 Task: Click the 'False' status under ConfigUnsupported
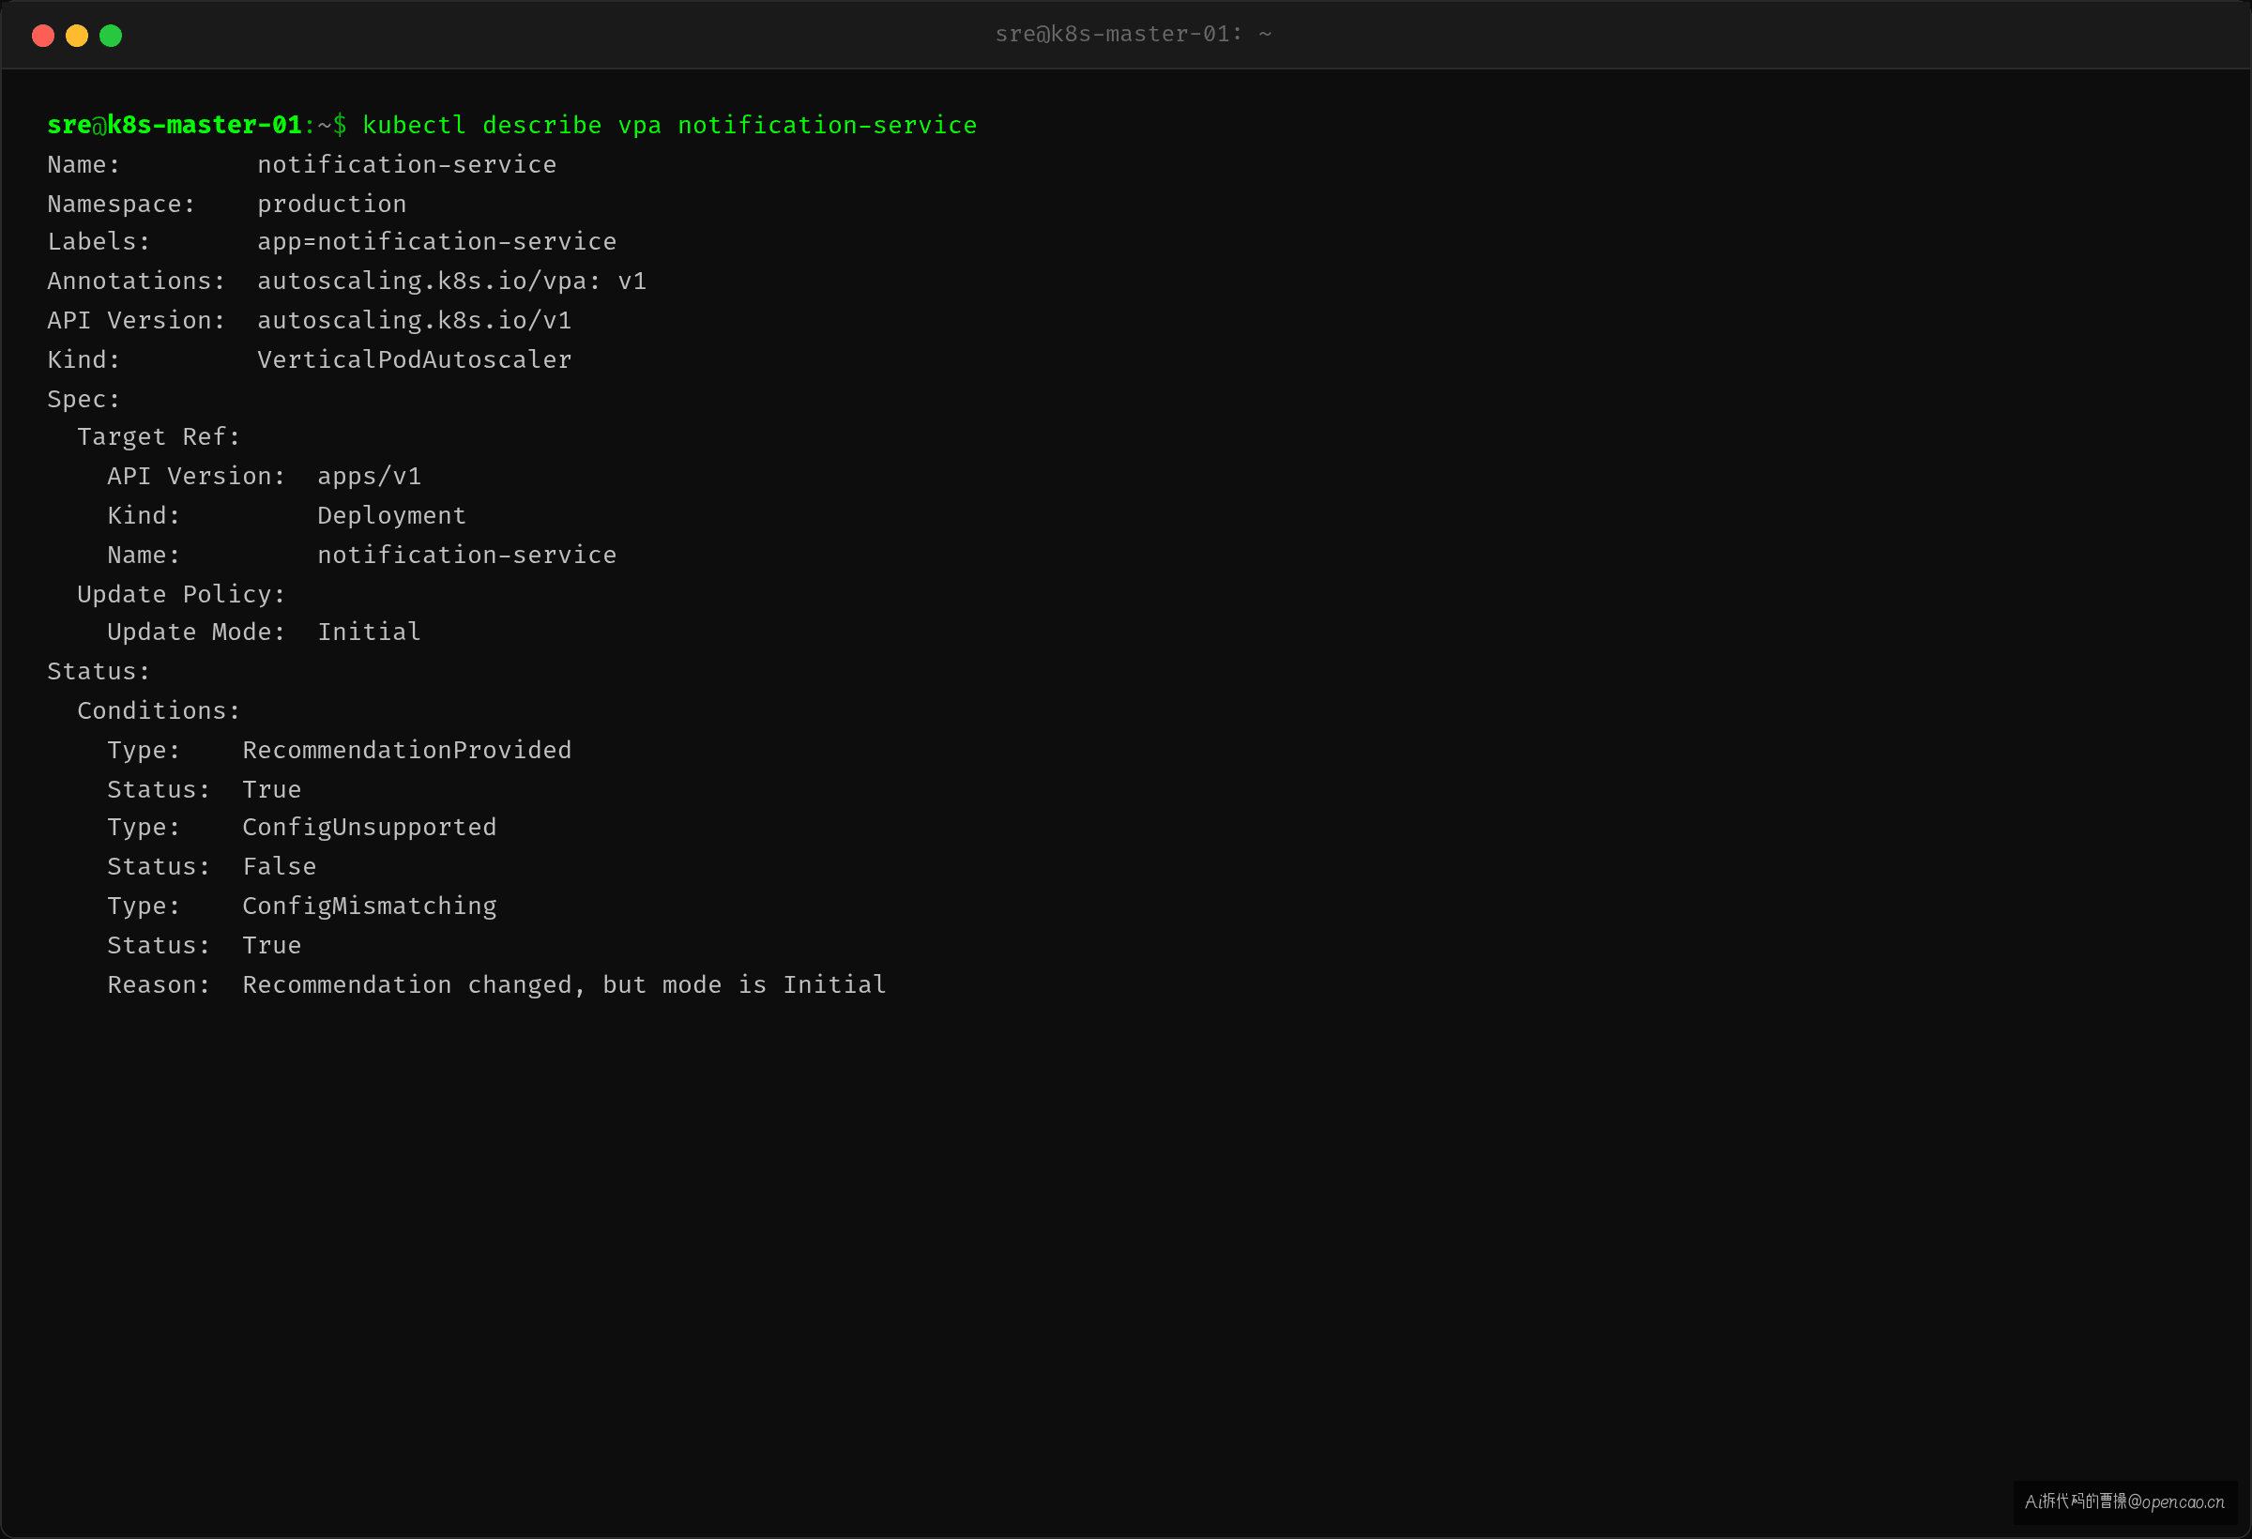(x=279, y=866)
